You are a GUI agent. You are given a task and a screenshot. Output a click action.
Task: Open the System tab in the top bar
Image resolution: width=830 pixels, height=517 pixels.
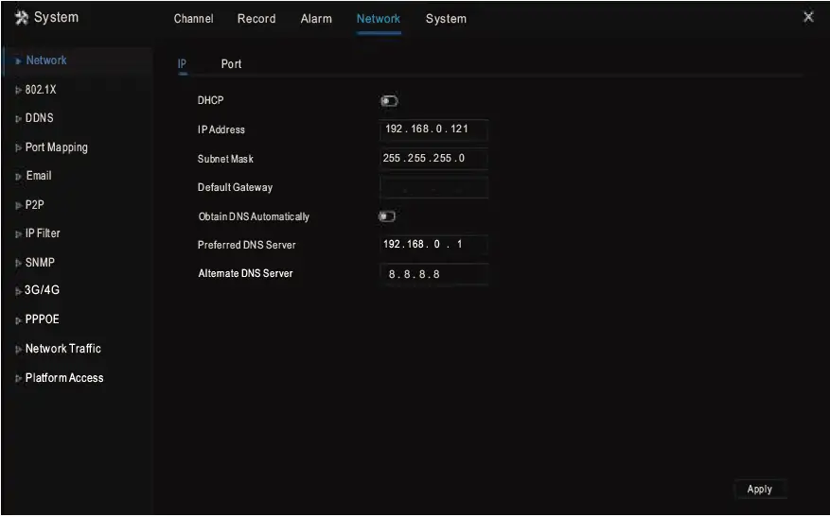coord(446,19)
